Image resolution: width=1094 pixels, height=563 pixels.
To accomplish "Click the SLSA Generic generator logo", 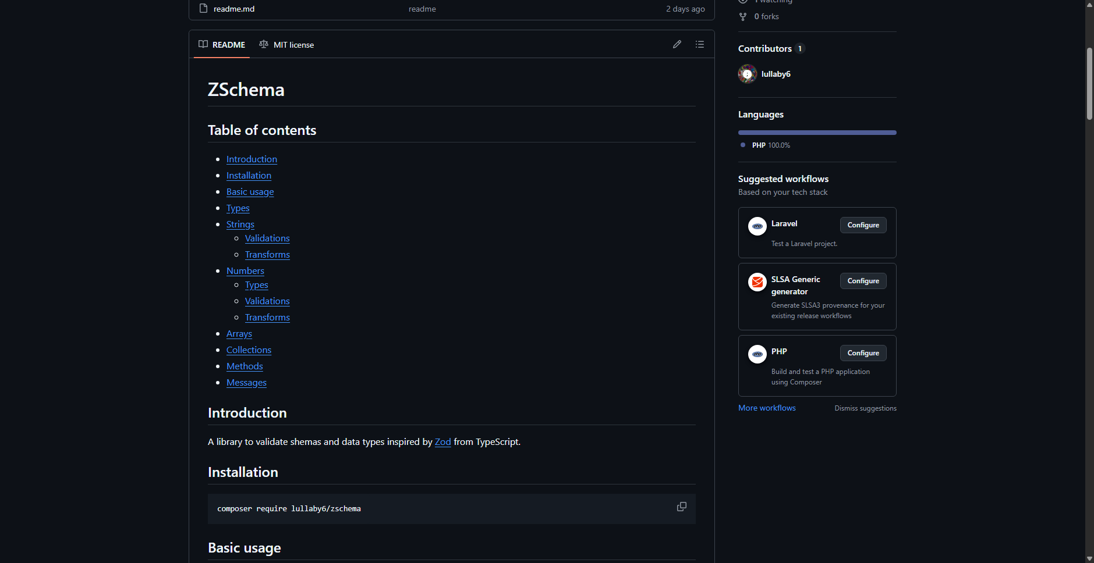I will click(x=757, y=282).
